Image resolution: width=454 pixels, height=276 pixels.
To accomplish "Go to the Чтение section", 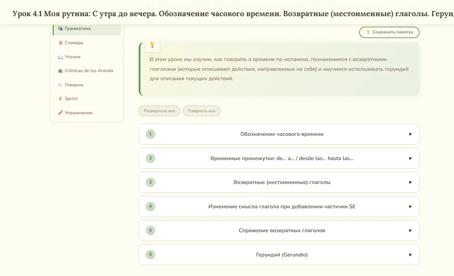I will pyautogui.click(x=87, y=57).
